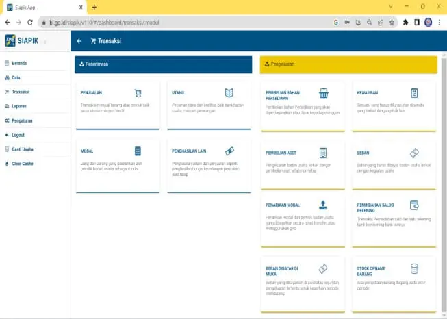The image size is (447, 319).
Task: Click Logout in the sidebar
Action: 18,135
